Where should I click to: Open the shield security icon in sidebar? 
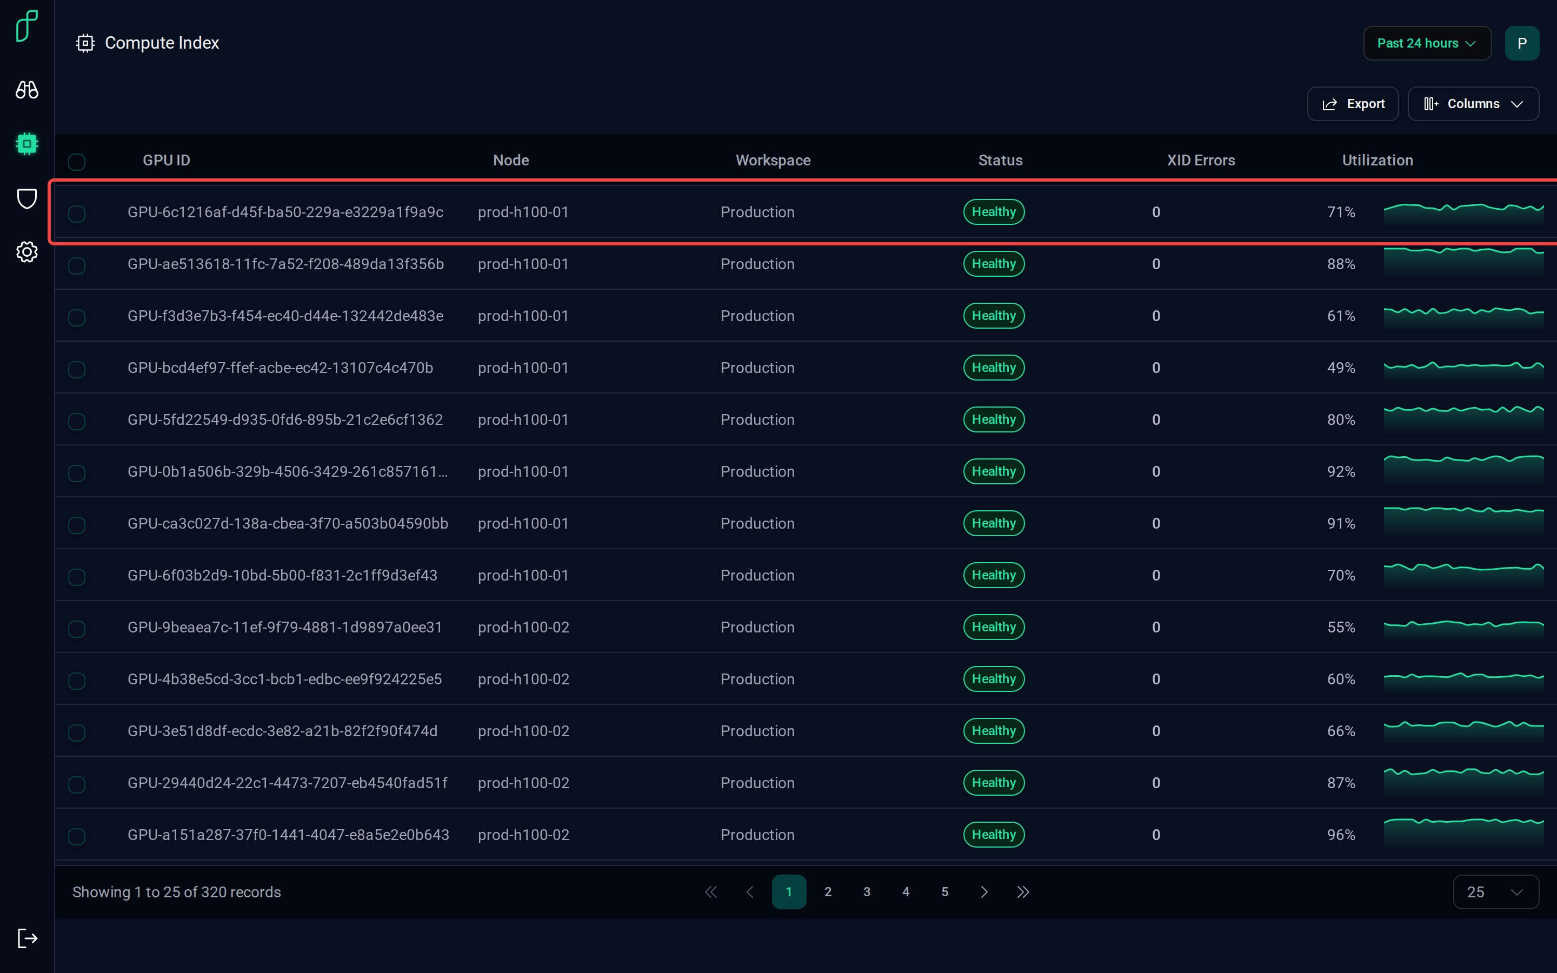click(x=27, y=198)
